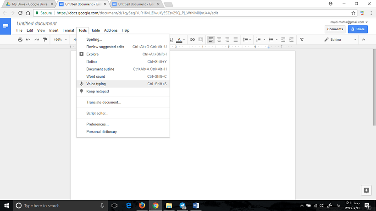Open the Docs home icon
This screenshot has width=376, height=211.
click(6, 26)
